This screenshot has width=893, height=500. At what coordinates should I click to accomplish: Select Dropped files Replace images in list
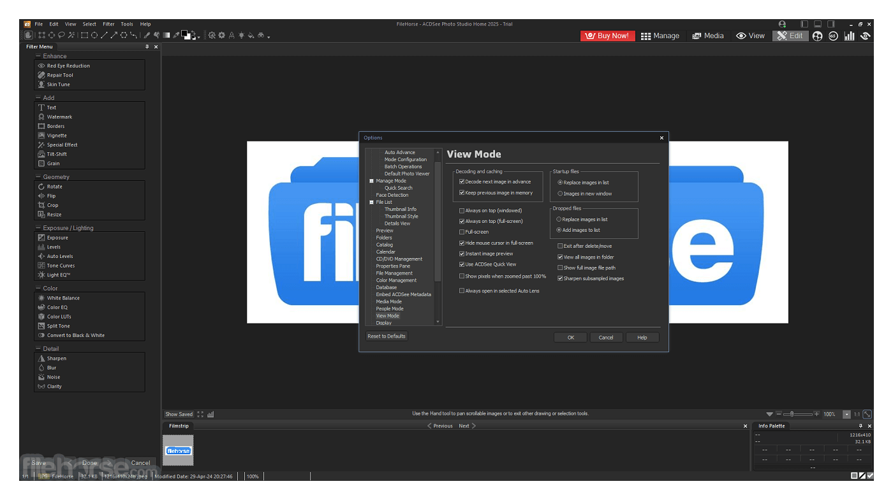pos(559,219)
